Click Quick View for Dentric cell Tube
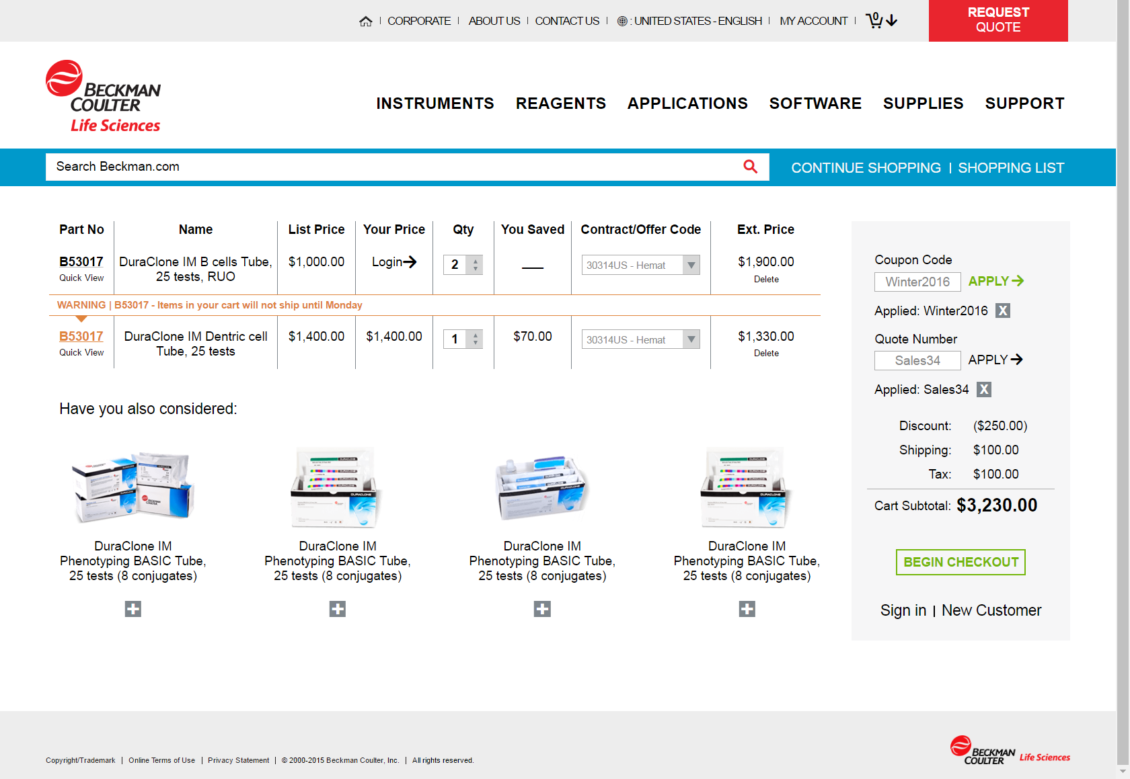Image resolution: width=1130 pixels, height=779 pixels. (81, 352)
